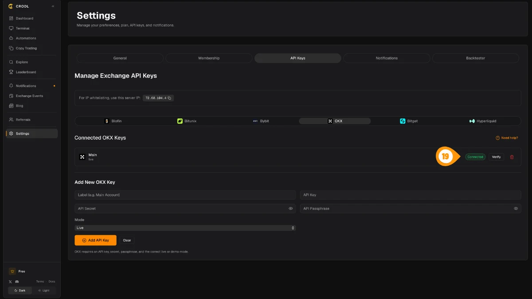This screenshot has width=532, height=299.
Task: Open the Need help? link
Action: [507, 138]
